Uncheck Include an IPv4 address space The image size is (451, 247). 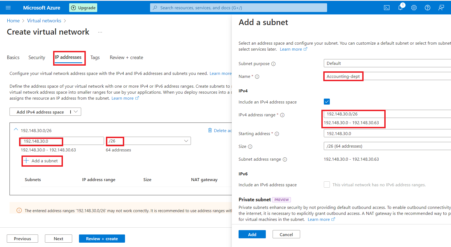tap(327, 102)
